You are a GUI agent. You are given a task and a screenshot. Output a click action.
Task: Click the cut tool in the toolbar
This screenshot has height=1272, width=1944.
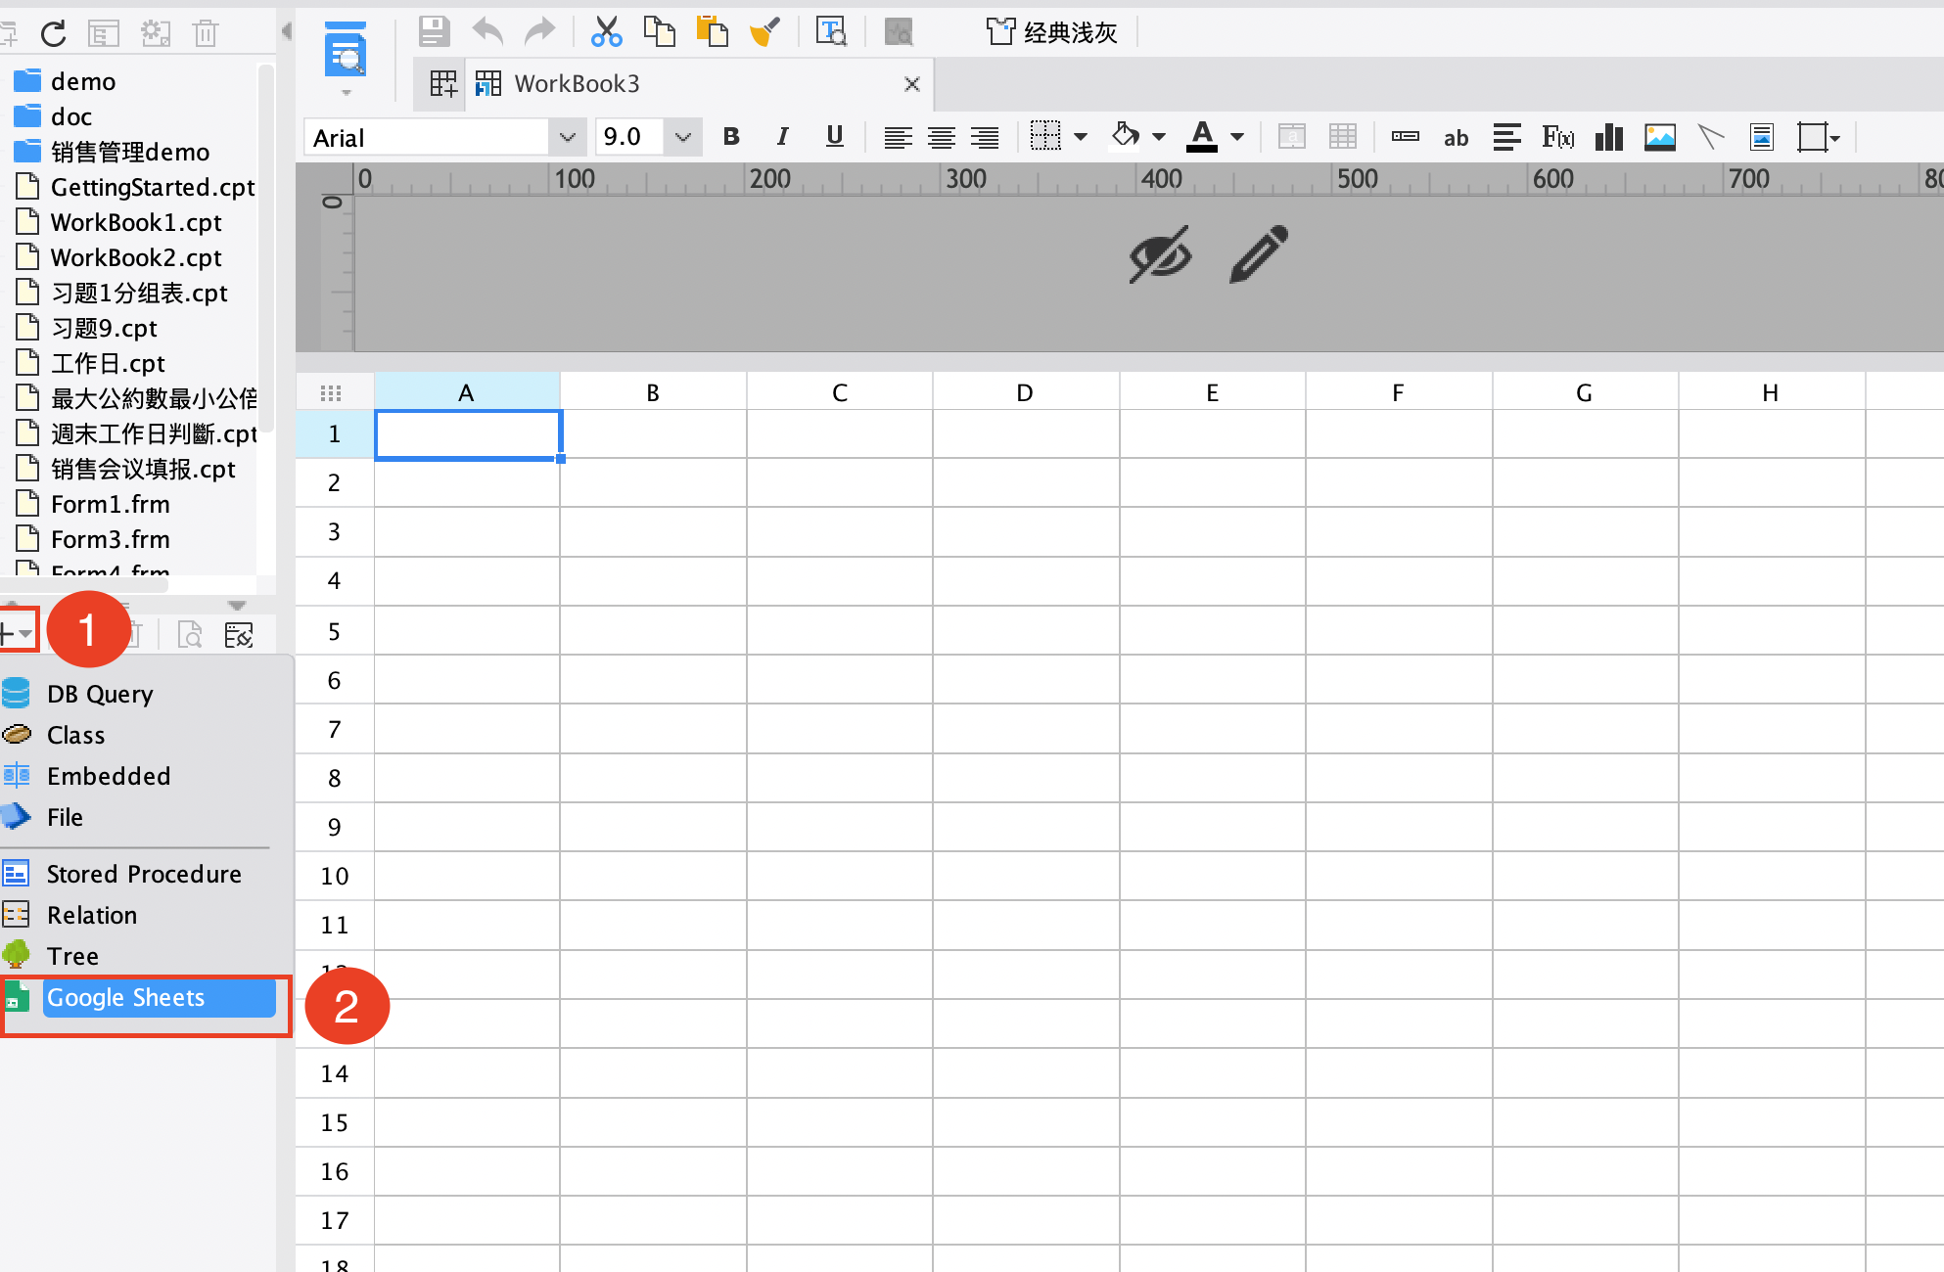(607, 30)
